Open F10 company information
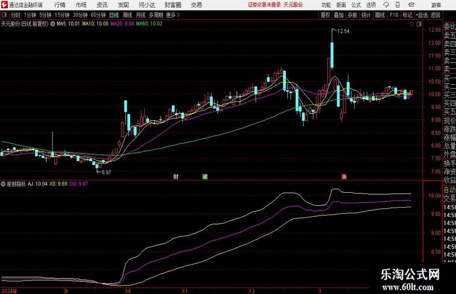 (394, 15)
